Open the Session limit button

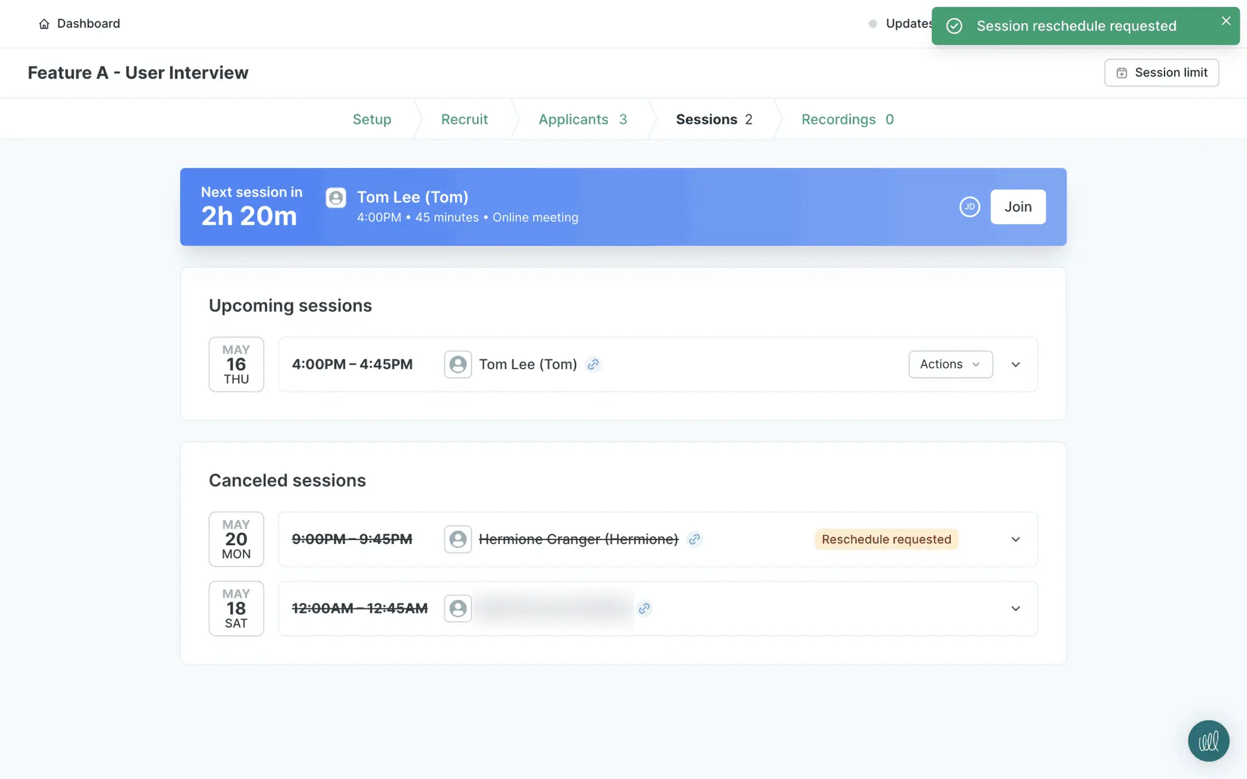click(1161, 73)
